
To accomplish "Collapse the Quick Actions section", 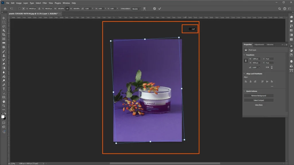I will 244,91.
